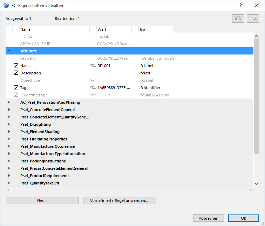Click the IfcLabel type in Name row
Image resolution: width=265 pixels, height=226 pixels.
[x=146, y=66]
